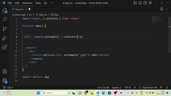Split the editor to the right
Screen dimensions: 171x96
pos(162,9)
